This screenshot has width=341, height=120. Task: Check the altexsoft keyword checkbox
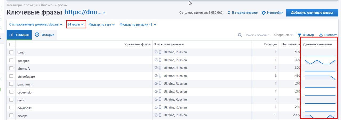11,68
